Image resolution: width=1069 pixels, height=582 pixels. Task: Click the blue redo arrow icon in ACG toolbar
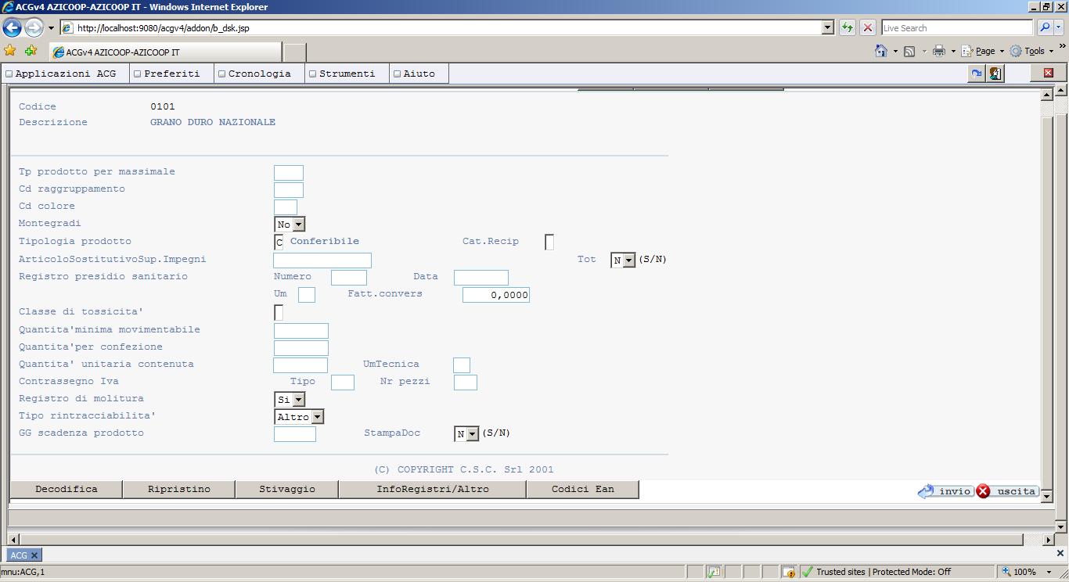[976, 74]
